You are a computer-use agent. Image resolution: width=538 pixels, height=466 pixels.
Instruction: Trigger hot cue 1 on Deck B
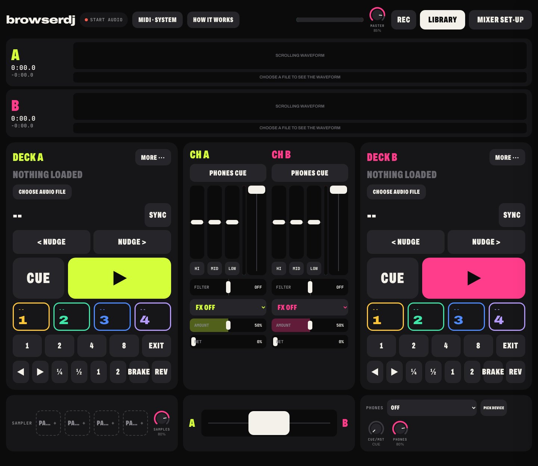(x=385, y=317)
